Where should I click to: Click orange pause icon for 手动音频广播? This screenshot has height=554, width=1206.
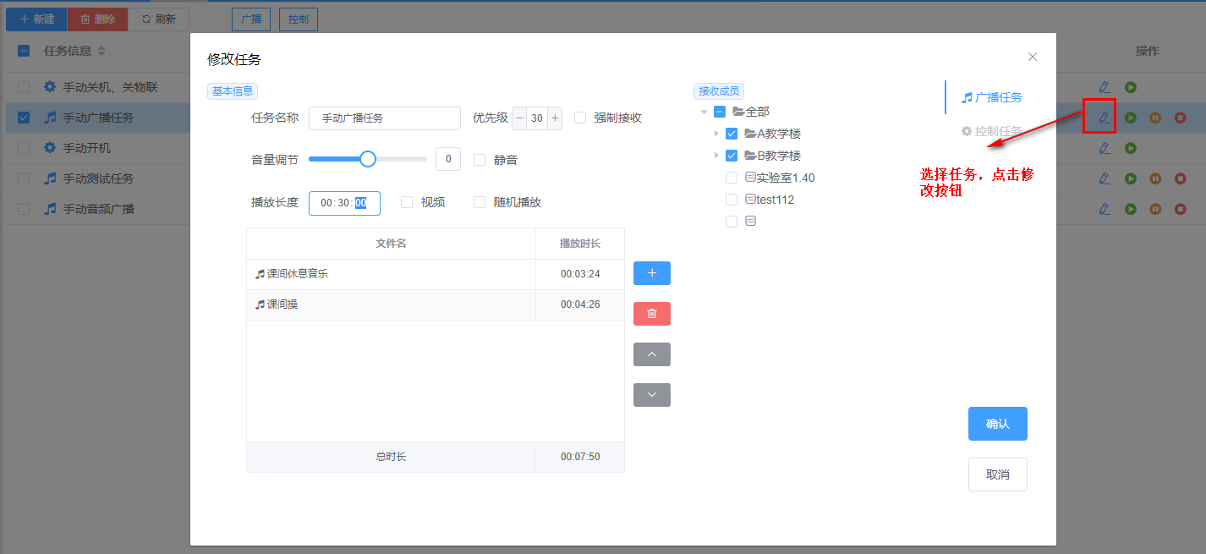click(1155, 209)
